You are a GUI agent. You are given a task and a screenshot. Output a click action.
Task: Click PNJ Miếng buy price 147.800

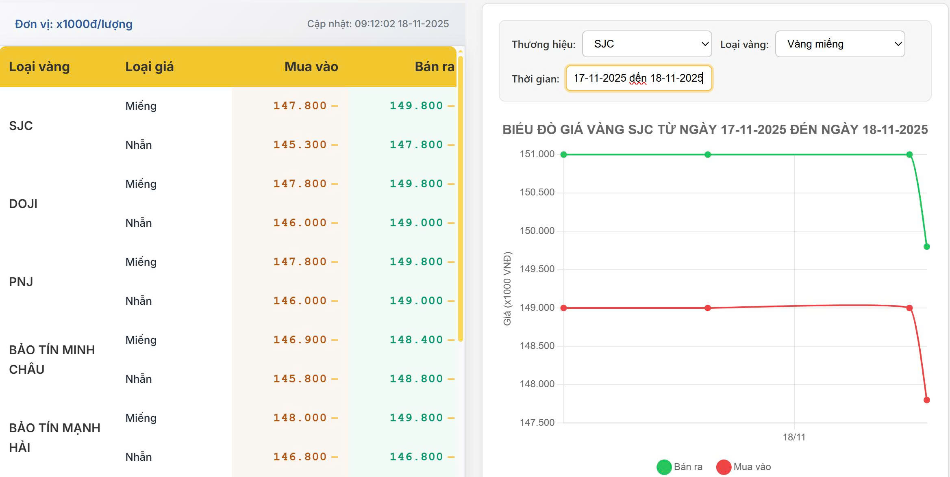click(x=300, y=262)
